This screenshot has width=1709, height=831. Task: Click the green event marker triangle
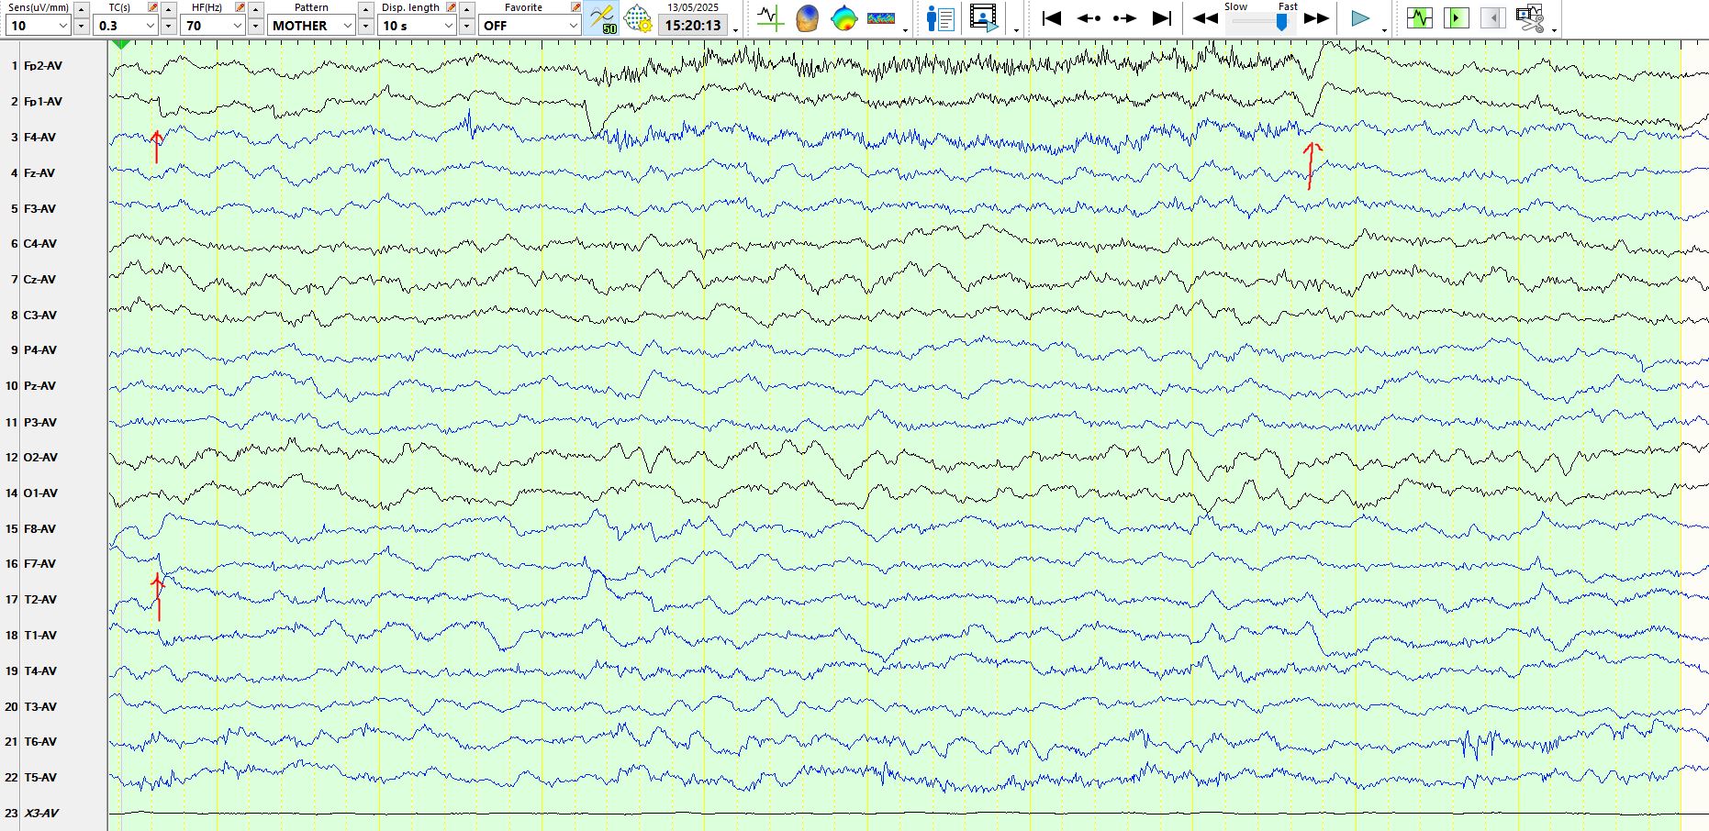click(x=120, y=45)
